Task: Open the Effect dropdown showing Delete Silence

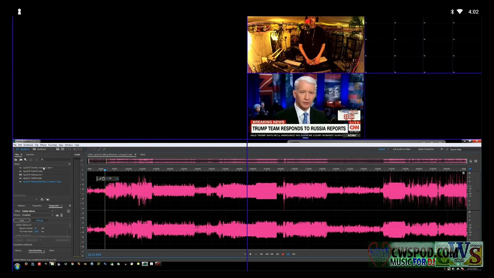Action: (37, 211)
